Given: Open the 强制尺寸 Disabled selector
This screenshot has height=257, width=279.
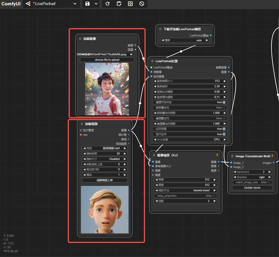Looking at the screenshot, I should [105, 159].
